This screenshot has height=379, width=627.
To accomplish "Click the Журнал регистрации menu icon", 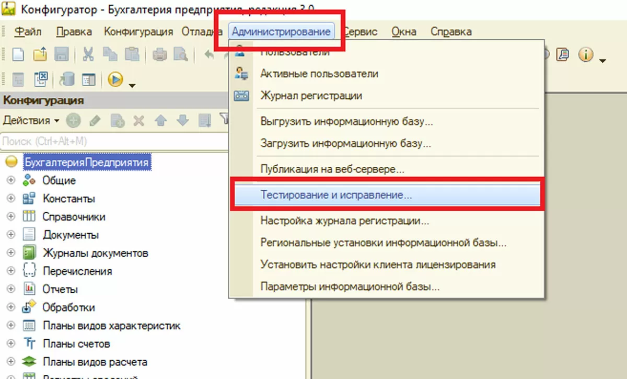I will point(241,96).
